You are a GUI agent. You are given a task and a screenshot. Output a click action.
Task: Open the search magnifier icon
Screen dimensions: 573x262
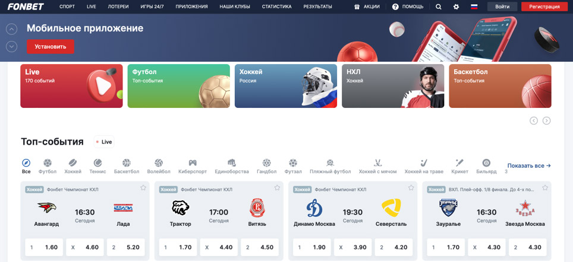439,7
